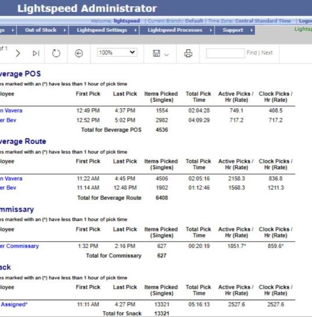This screenshot has width=312, height=317.
Task: Click the lightspeed username in welcome bar
Action: [127, 21]
